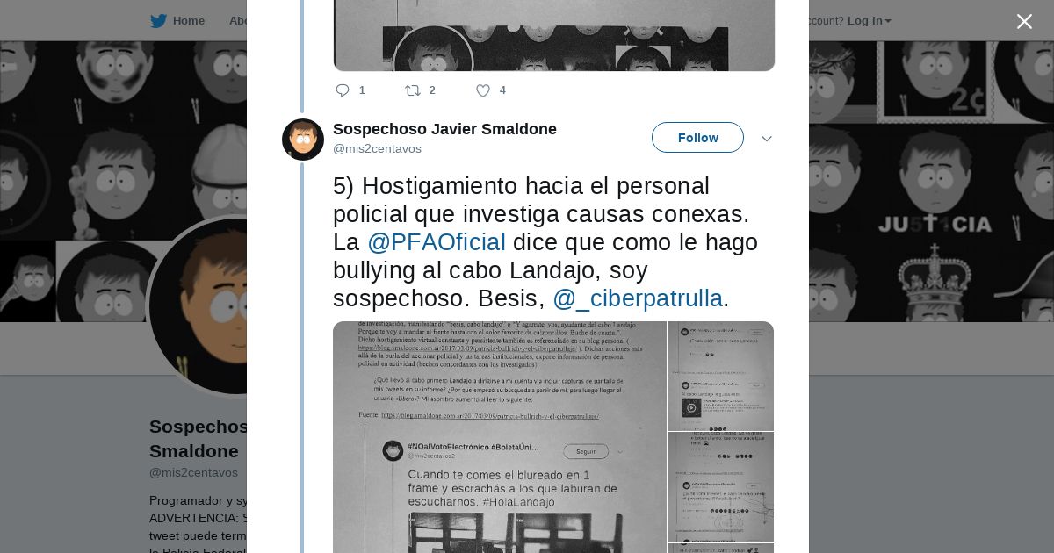Follow Sospechoso Javier Smaldone
Screen dimensions: 1054x553
click(697, 138)
